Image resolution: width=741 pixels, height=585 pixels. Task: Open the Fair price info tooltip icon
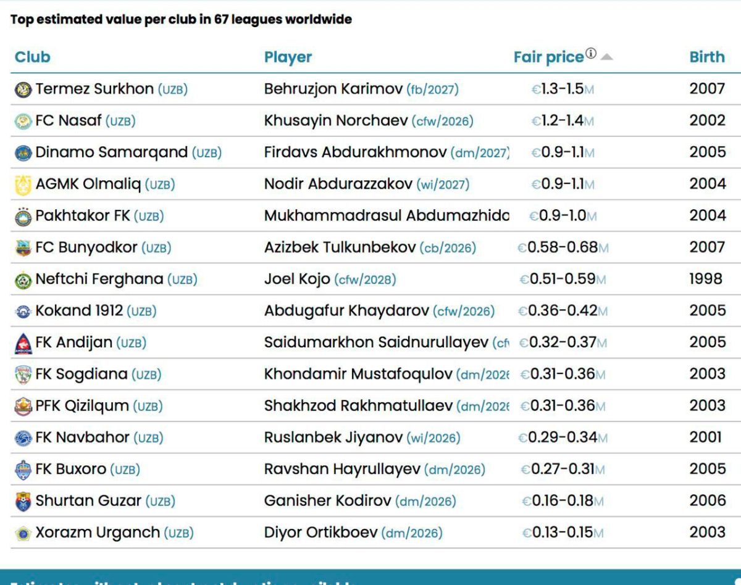point(591,54)
